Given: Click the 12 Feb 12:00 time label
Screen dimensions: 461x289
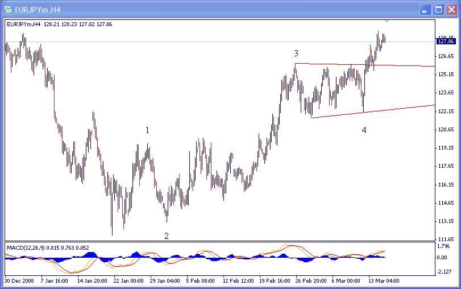Looking at the screenshot, I should tap(238, 281).
